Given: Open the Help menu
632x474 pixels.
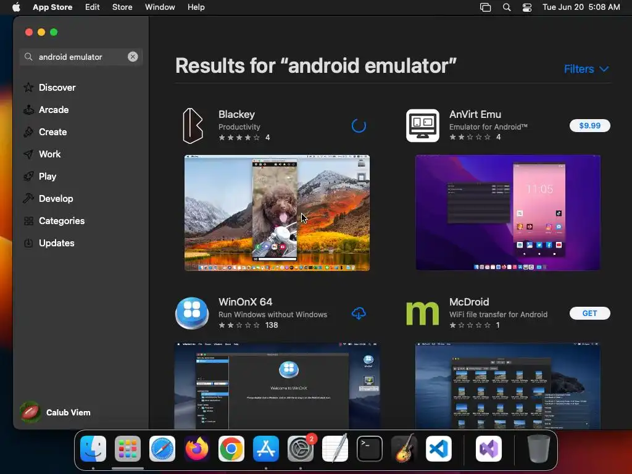Looking at the screenshot, I should point(196,7).
